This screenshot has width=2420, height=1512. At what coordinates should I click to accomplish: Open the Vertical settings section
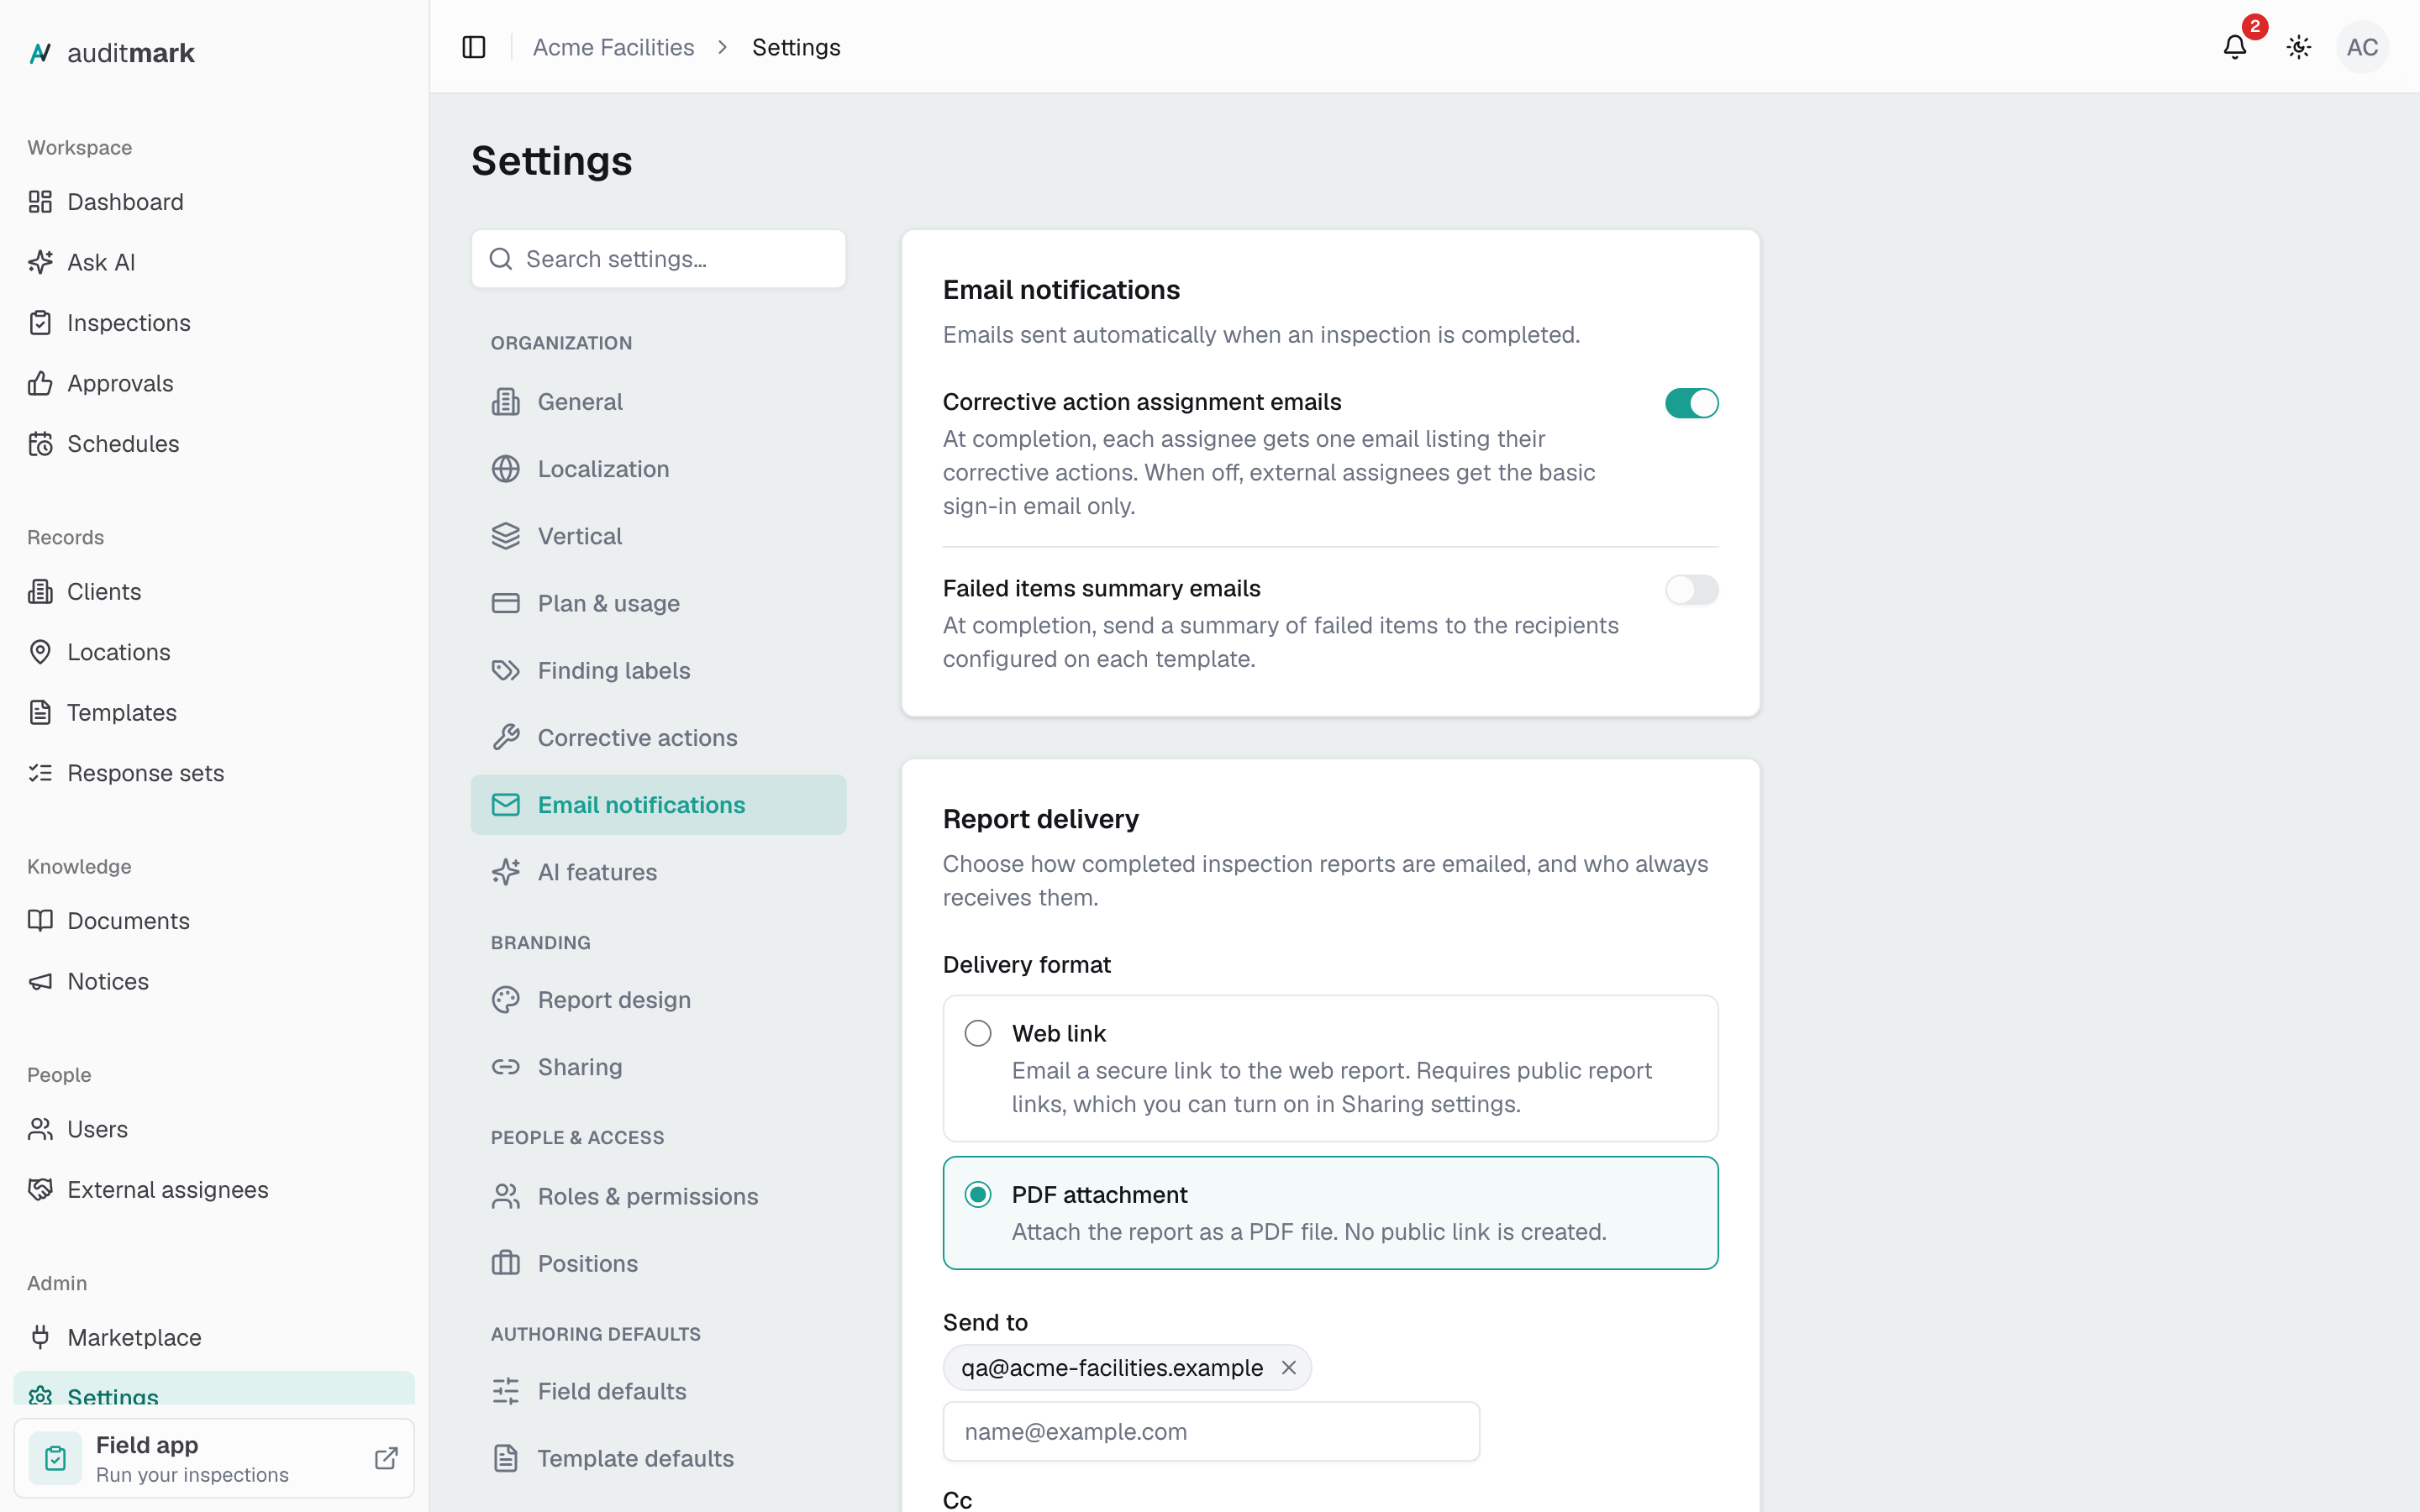pos(658,536)
